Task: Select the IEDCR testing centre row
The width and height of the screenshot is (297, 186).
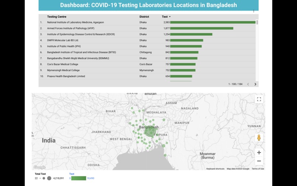Action: coord(147,34)
